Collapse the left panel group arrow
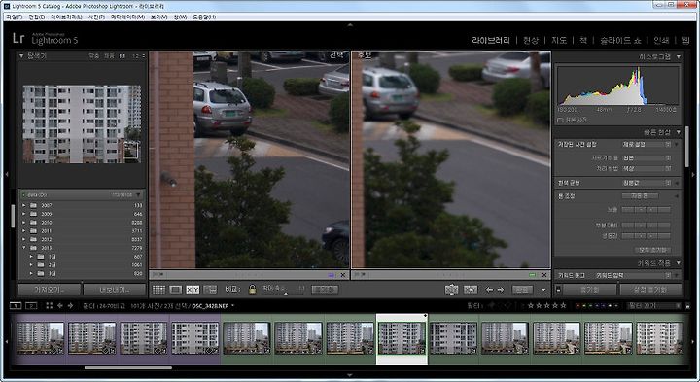The width and height of the screenshot is (700, 382). click(6, 174)
